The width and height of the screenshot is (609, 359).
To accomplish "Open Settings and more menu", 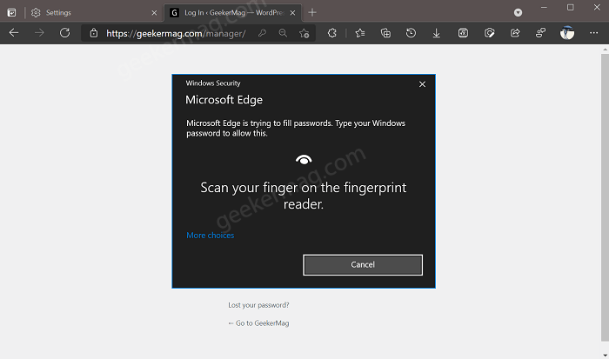I will pos(594,33).
